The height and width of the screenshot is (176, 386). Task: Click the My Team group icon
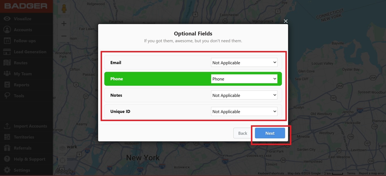(7, 74)
